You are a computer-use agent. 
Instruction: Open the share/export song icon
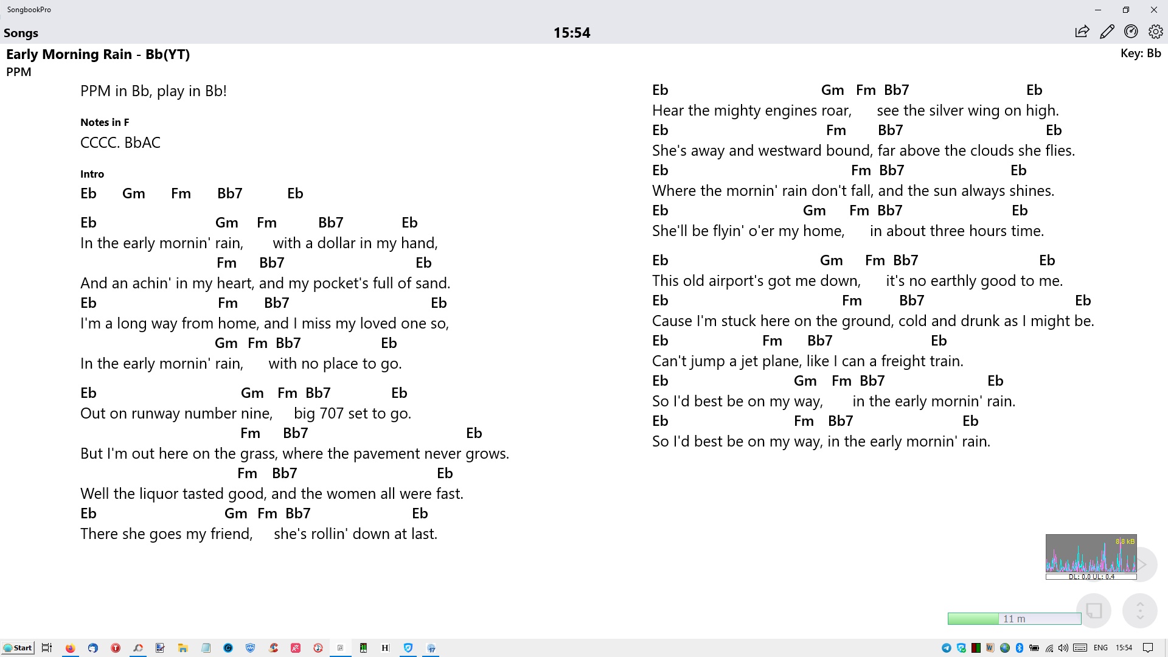(1082, 32)
